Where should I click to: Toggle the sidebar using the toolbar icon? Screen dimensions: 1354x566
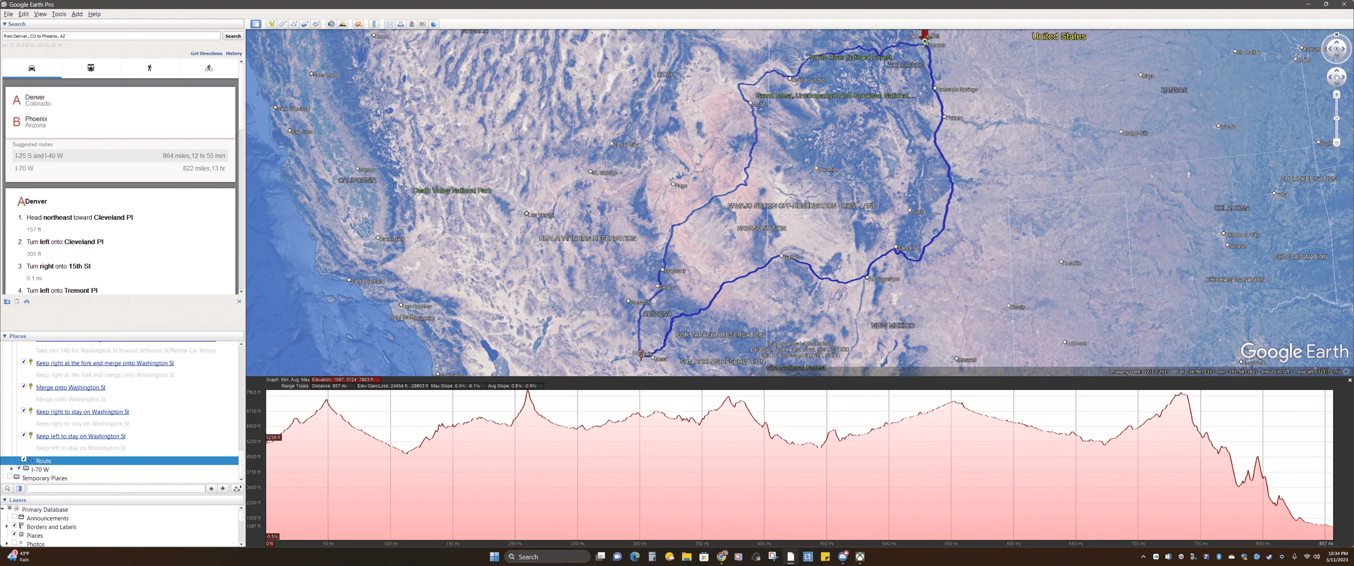click(x=256, y=24)
